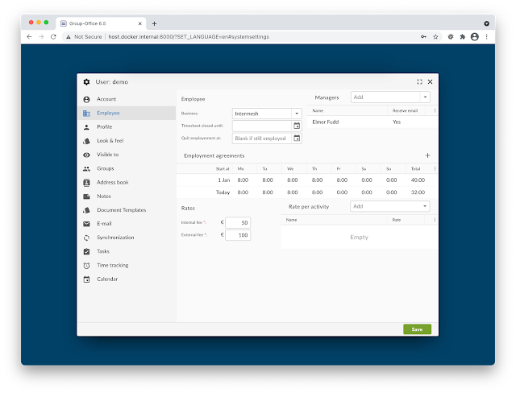Click the Profile silhouette icon
This screenshot has width=516, height=393.
click(x=86, y=126)
